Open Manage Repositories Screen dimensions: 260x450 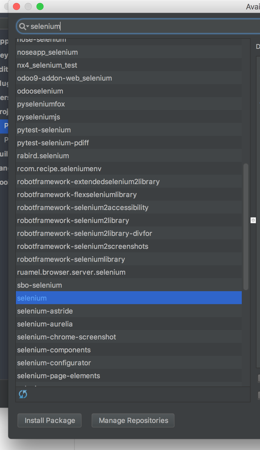click(133, 421)
